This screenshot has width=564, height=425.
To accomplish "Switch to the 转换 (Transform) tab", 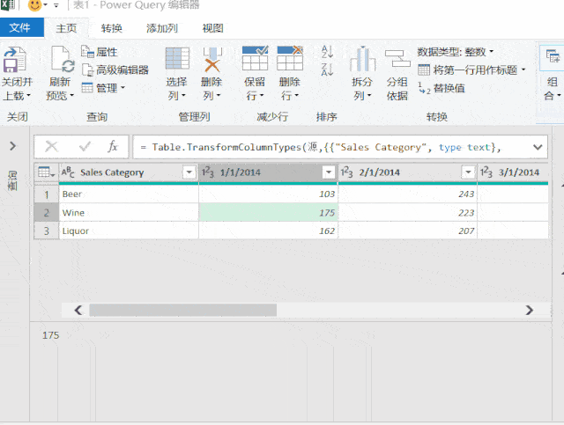I will click(112, 28).
